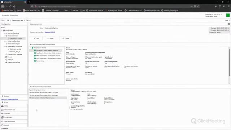Click Configuration root tree icon

tap(4, 30)
